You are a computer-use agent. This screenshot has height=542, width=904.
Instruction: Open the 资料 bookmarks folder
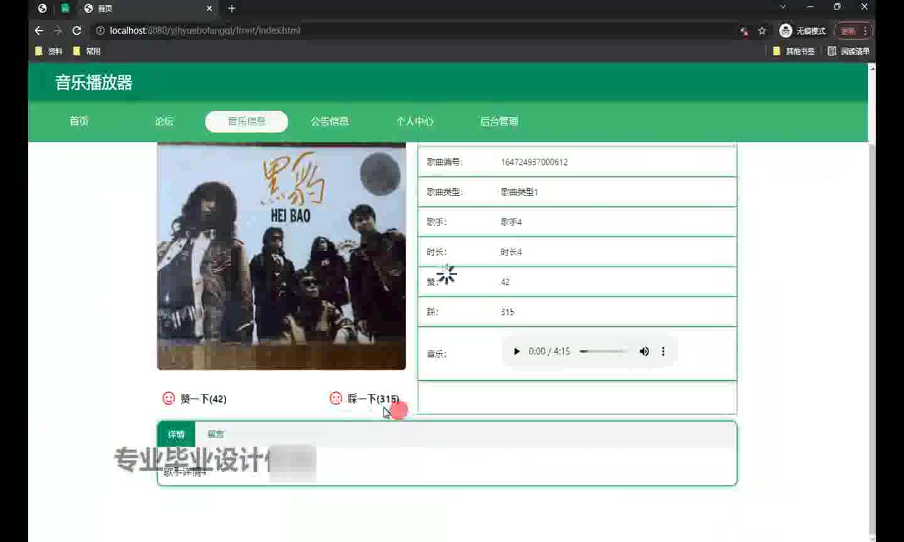49,51
